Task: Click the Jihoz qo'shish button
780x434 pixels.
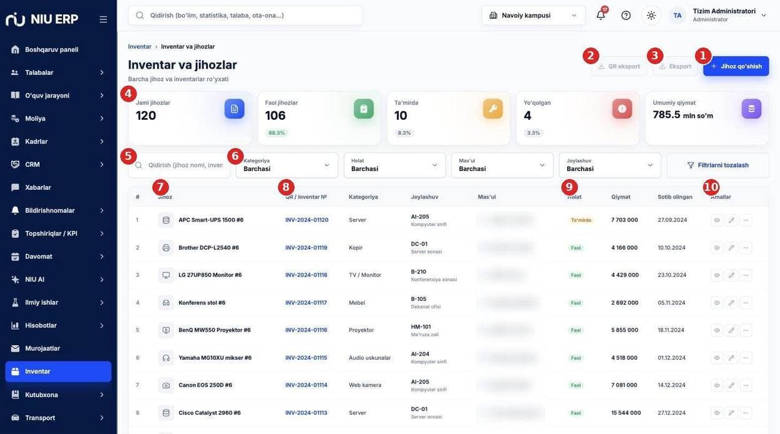Action: tap(736, 66)
